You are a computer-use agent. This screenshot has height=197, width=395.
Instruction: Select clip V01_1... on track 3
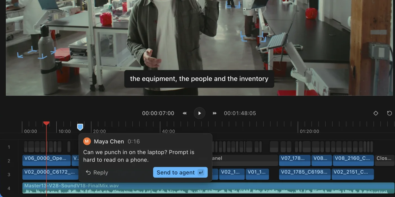tap(257, 174)
